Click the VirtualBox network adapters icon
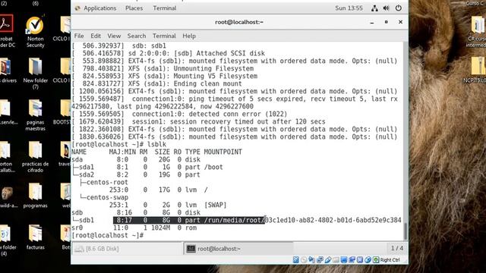 click(x=320, y=259)
